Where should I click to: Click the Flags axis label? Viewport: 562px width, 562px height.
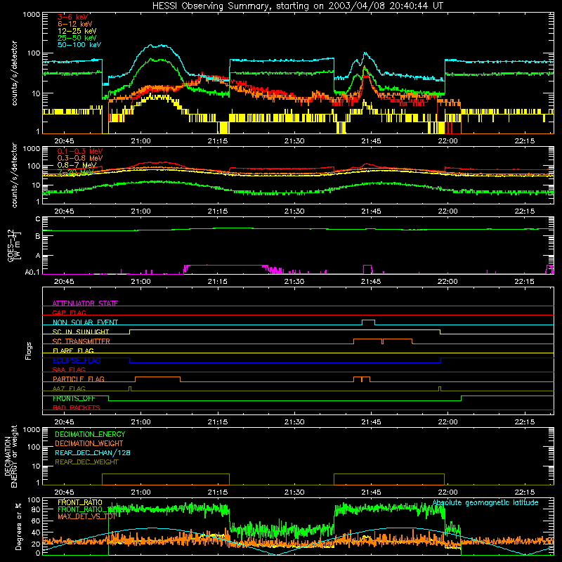(29, 351)
